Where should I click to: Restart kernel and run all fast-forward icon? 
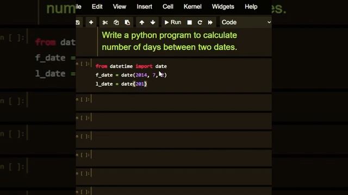pyautogui.click(x=210, y=22)
